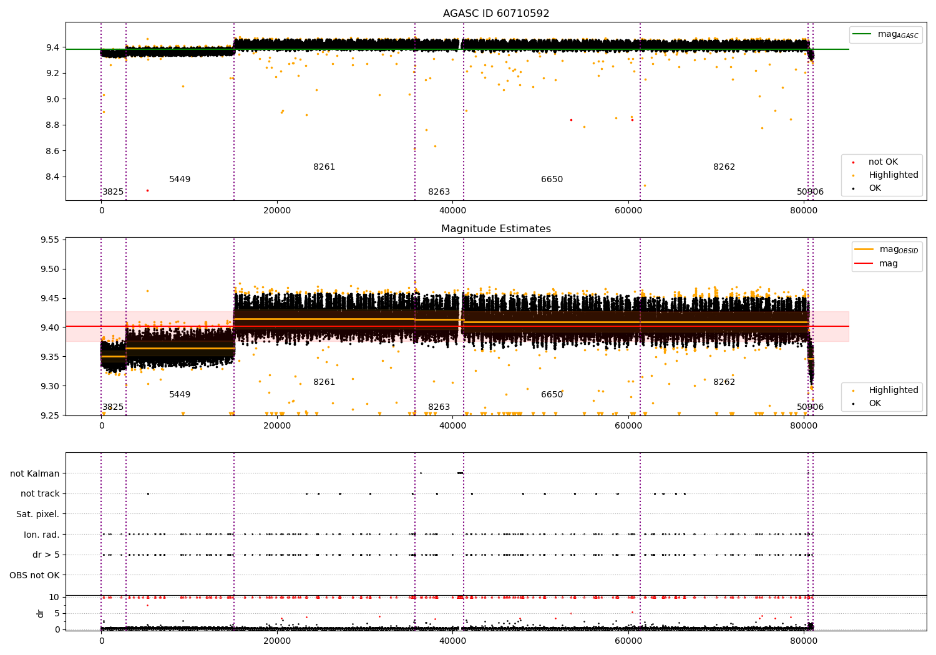Click OBSID label 6650 in middle plot

[552, 395]
